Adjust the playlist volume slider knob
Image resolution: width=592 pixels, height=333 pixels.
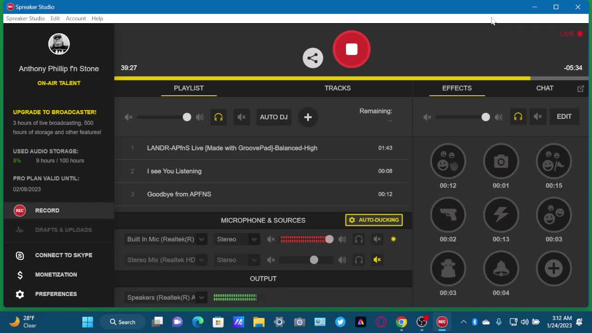click(187, 117)
